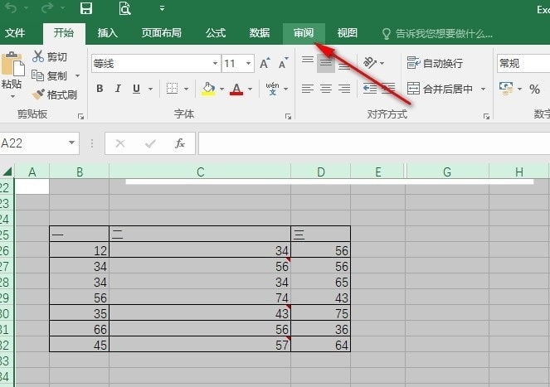This screenshot has height=387, width=550.
Task: Click 合并后居中 merge and center
Action: [x=440, y=89]
